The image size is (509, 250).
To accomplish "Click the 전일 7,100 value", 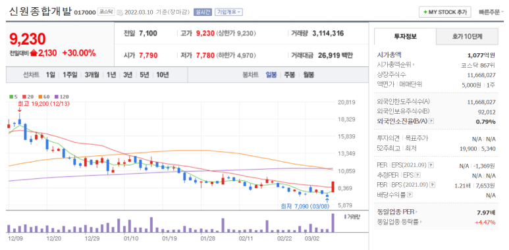I will 148,33.
